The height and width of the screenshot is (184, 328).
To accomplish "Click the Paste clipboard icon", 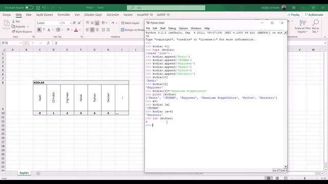I will [x=6, y=24].
